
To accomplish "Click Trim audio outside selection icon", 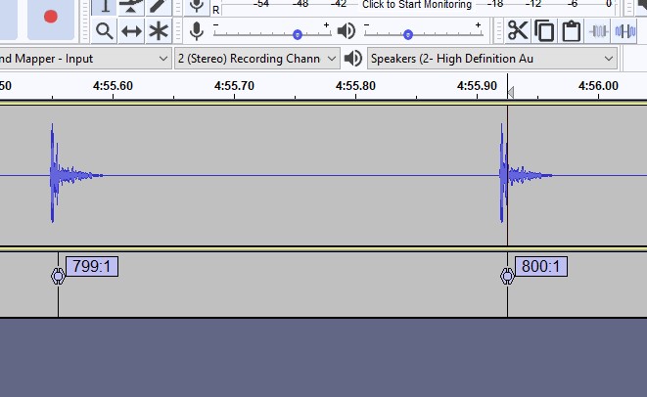I will pos(600,31).
